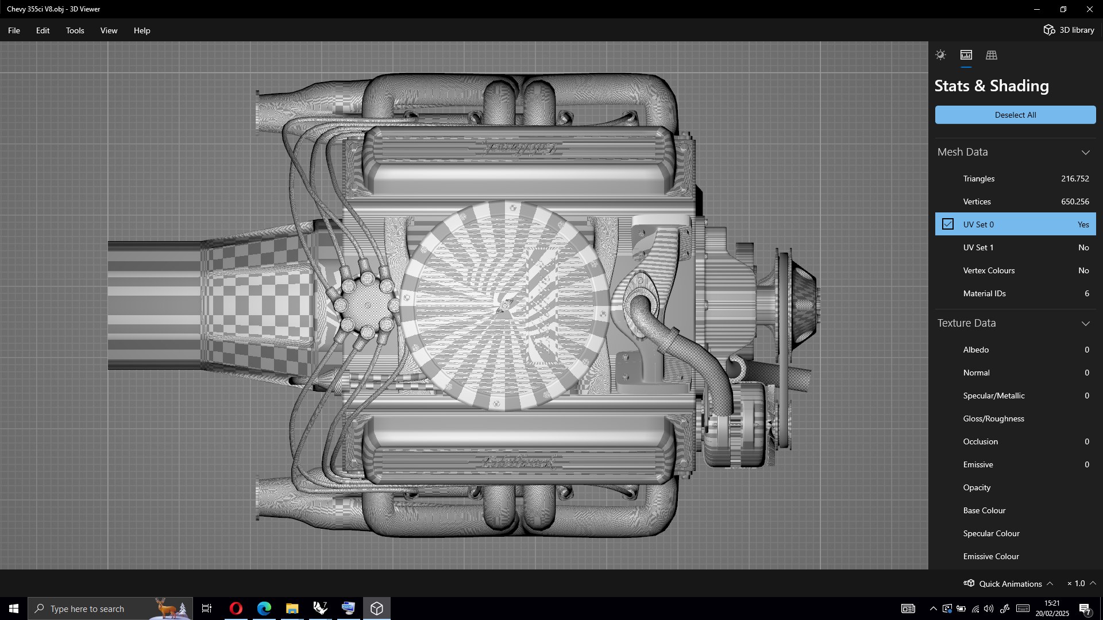The height and width of the screenshot is (620, 1103).
Task: Select the Triangles row
Action: point(1015,179)
